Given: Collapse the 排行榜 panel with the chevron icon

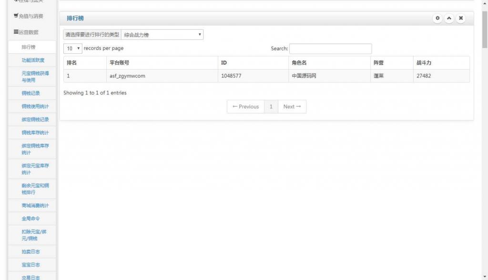Looking at the screenshot, I should click(449, 18).
